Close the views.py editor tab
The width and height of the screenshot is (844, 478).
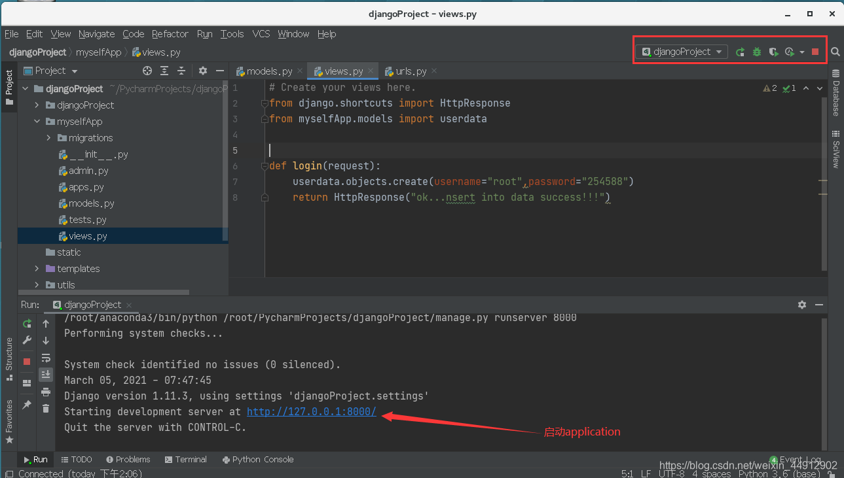click(x=371, y=71)
